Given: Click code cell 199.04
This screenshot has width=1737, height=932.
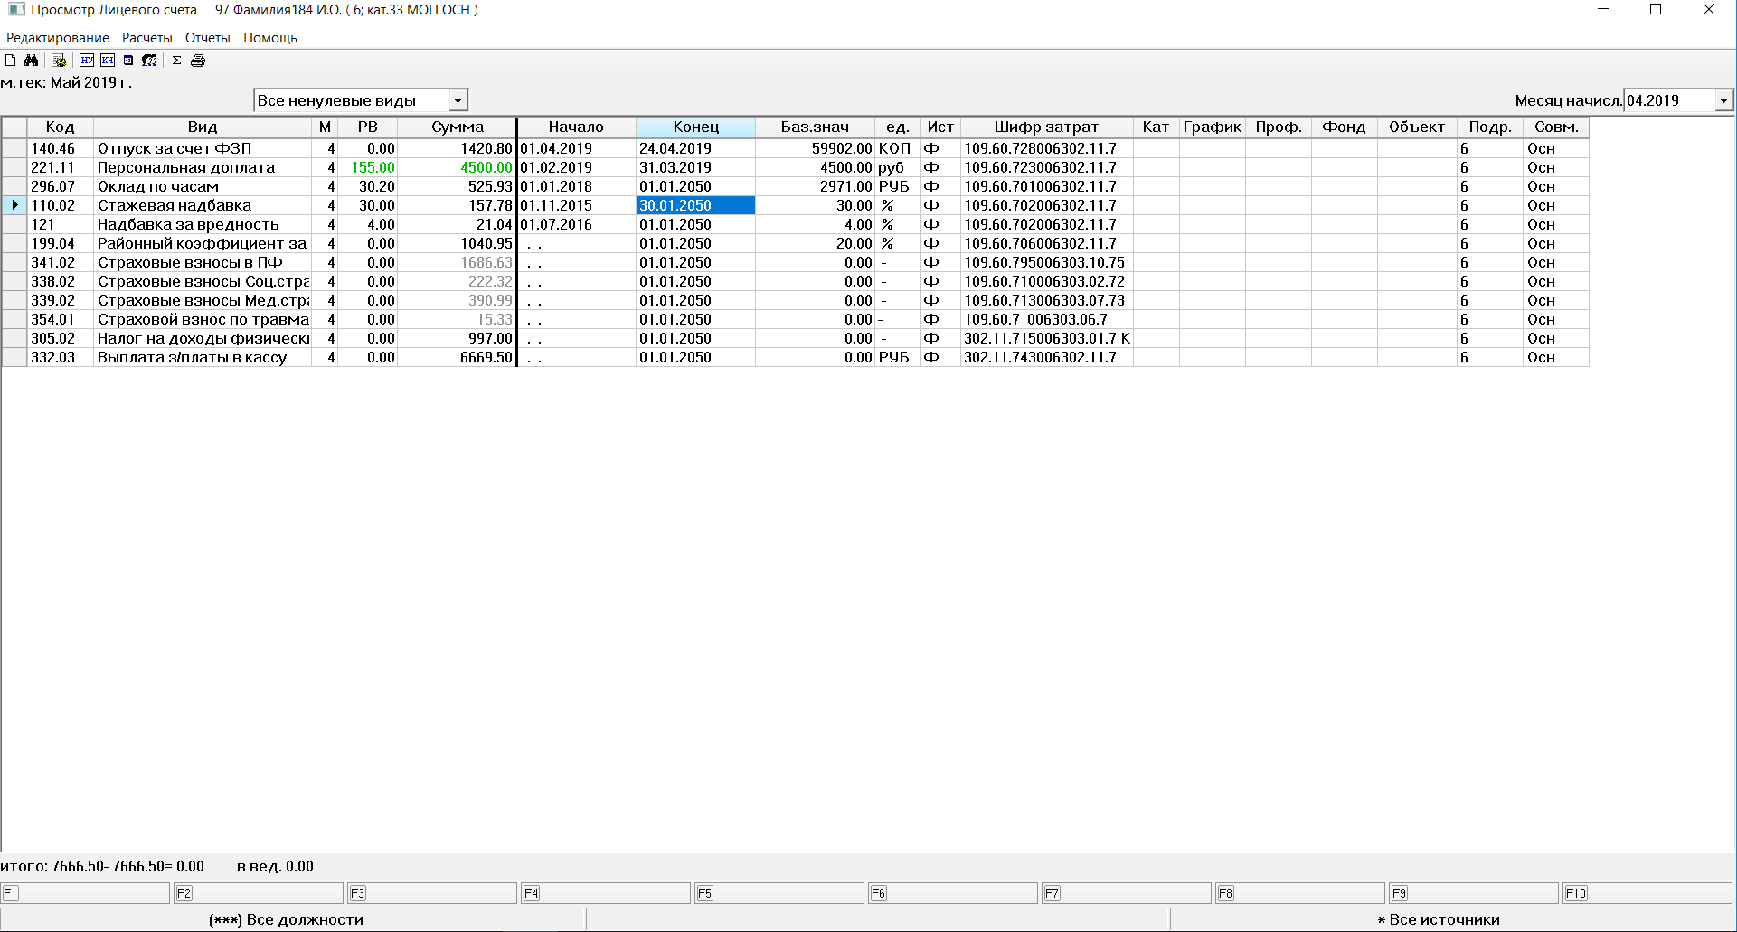Looking at the screenshot, I should [x=60, y=243].
